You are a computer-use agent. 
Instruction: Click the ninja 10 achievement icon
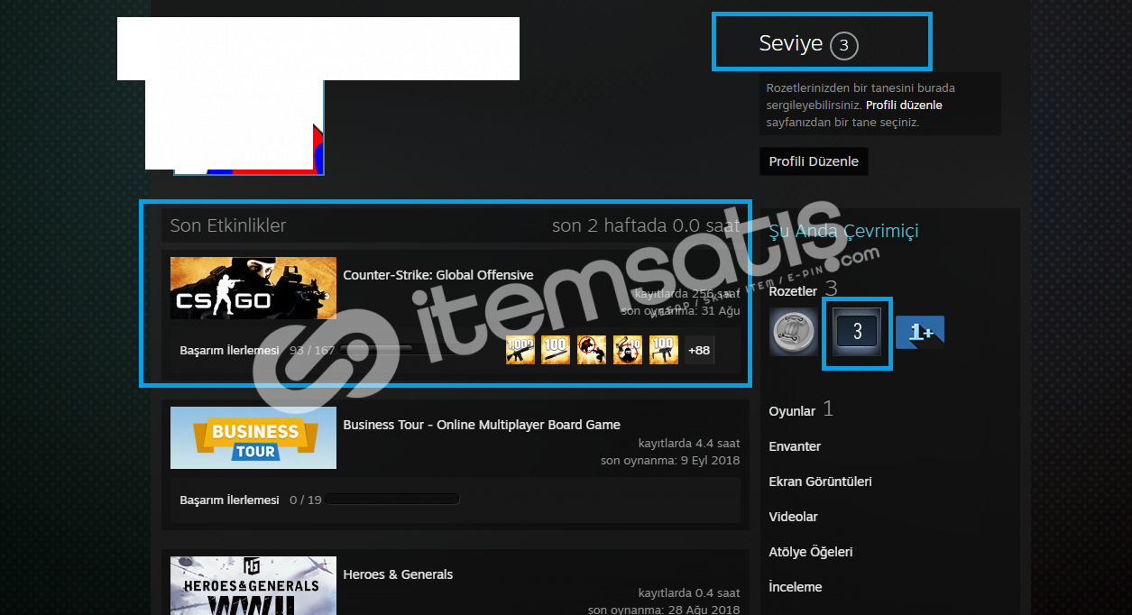tap(628, 350)
